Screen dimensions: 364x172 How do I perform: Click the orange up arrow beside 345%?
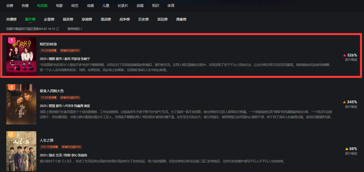[344, 102]
